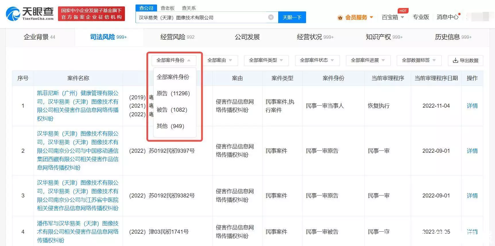Open the 全部案件类型 filter dropdown

(x=266, y=60)
